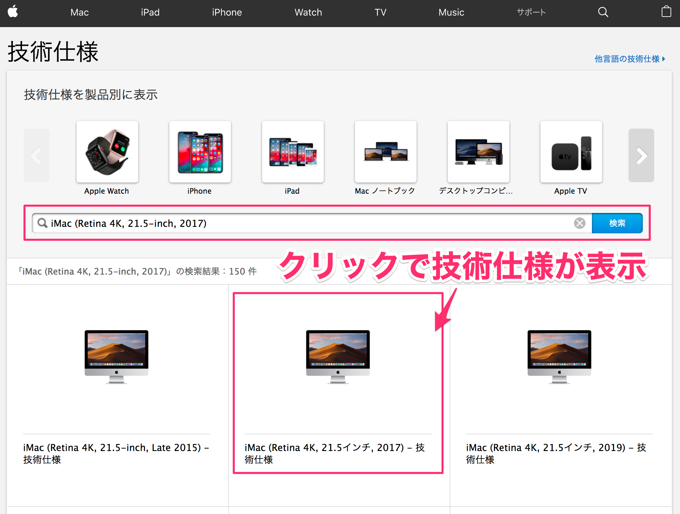The image size is (680, 514).
Task: Open the iMac 2019 result image
Action: click(559, 357)
